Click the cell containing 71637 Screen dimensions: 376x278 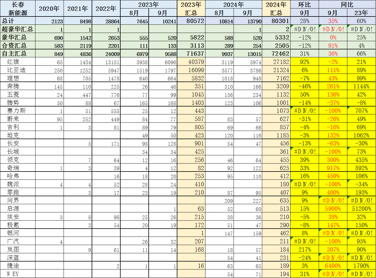[x=191, y=54]
